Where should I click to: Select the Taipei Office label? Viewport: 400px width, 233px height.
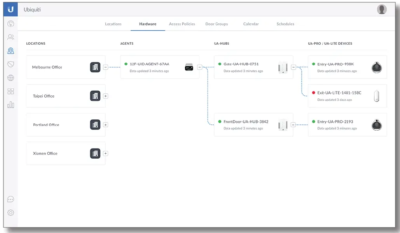click(44, 96)
